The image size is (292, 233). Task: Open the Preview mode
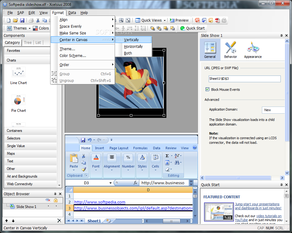[179, 20]
